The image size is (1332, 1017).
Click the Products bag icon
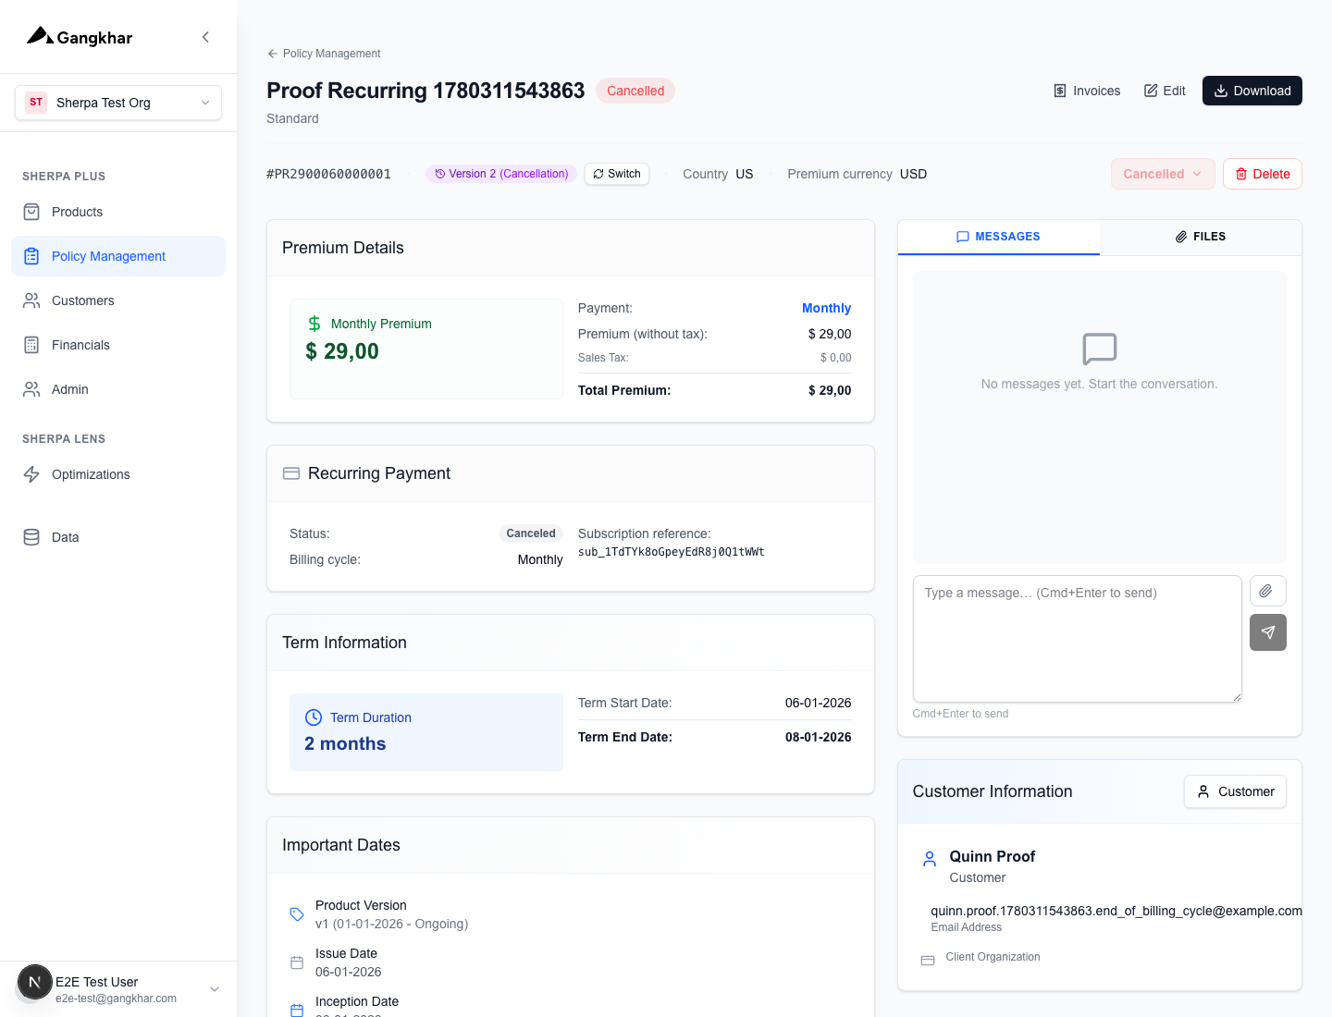[31, 212]
